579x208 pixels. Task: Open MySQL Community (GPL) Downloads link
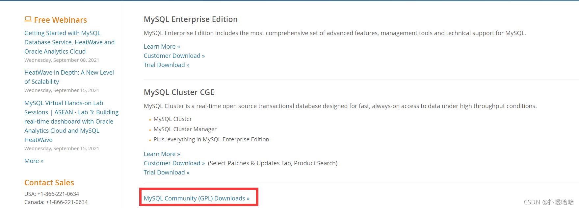[197, 198]
